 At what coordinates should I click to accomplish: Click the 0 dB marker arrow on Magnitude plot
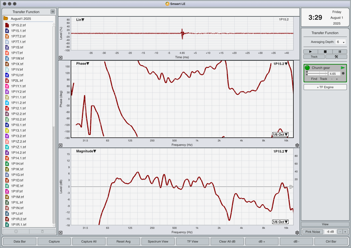(x=291, y=187)
